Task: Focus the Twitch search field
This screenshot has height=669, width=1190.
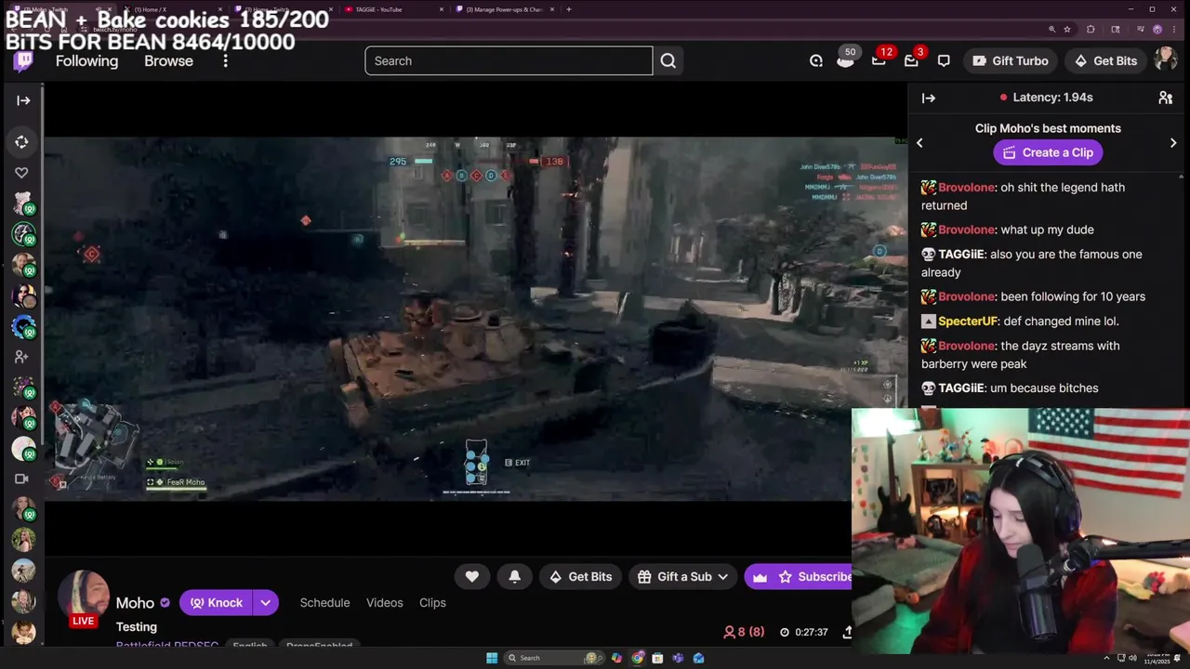Action: (509, 61)
